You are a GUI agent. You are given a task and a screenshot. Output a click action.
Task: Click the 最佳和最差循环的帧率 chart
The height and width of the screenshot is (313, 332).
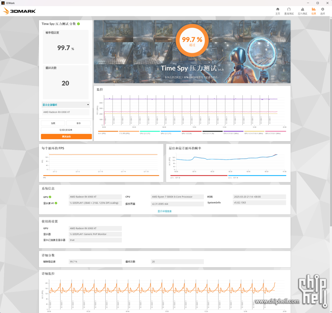(x=228, y=163)
